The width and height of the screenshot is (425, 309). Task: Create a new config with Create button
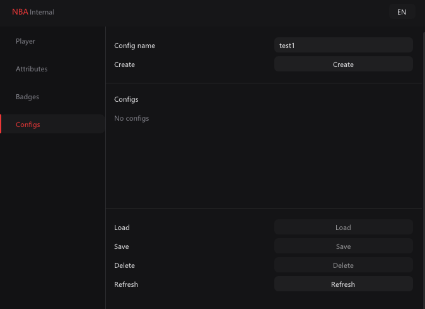pyautogui.click(x=344, y=64)
